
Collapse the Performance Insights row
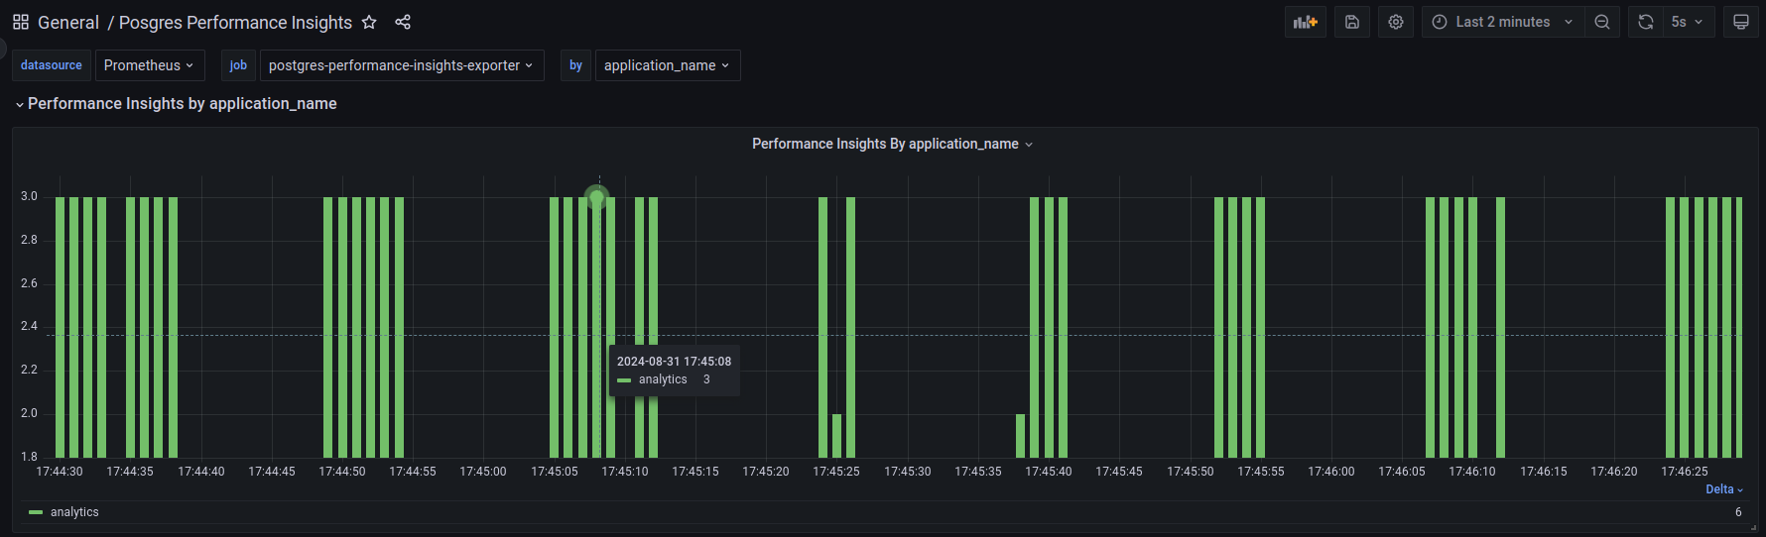pos(20,104)
